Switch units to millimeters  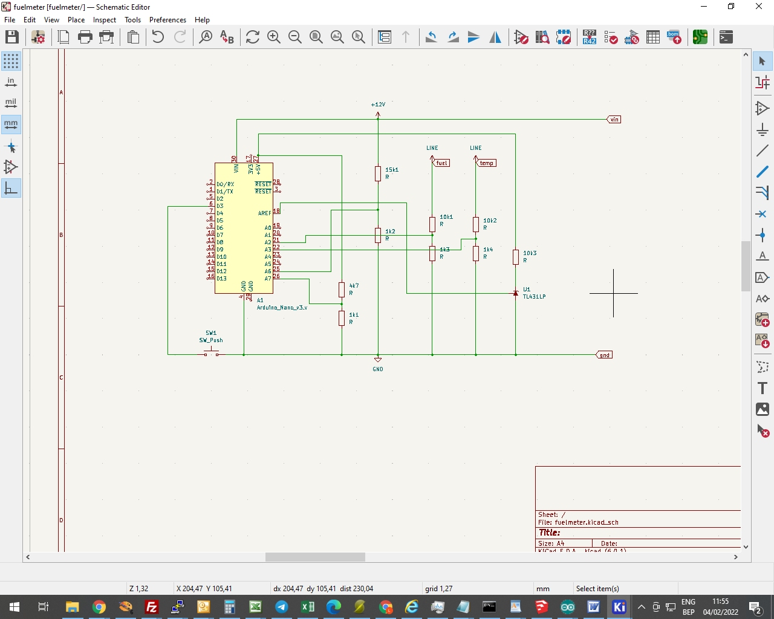tap(11, 125)
